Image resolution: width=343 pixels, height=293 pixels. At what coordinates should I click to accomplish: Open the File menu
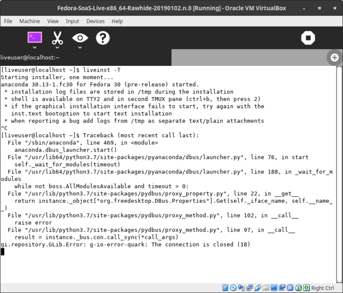point(8,21)
